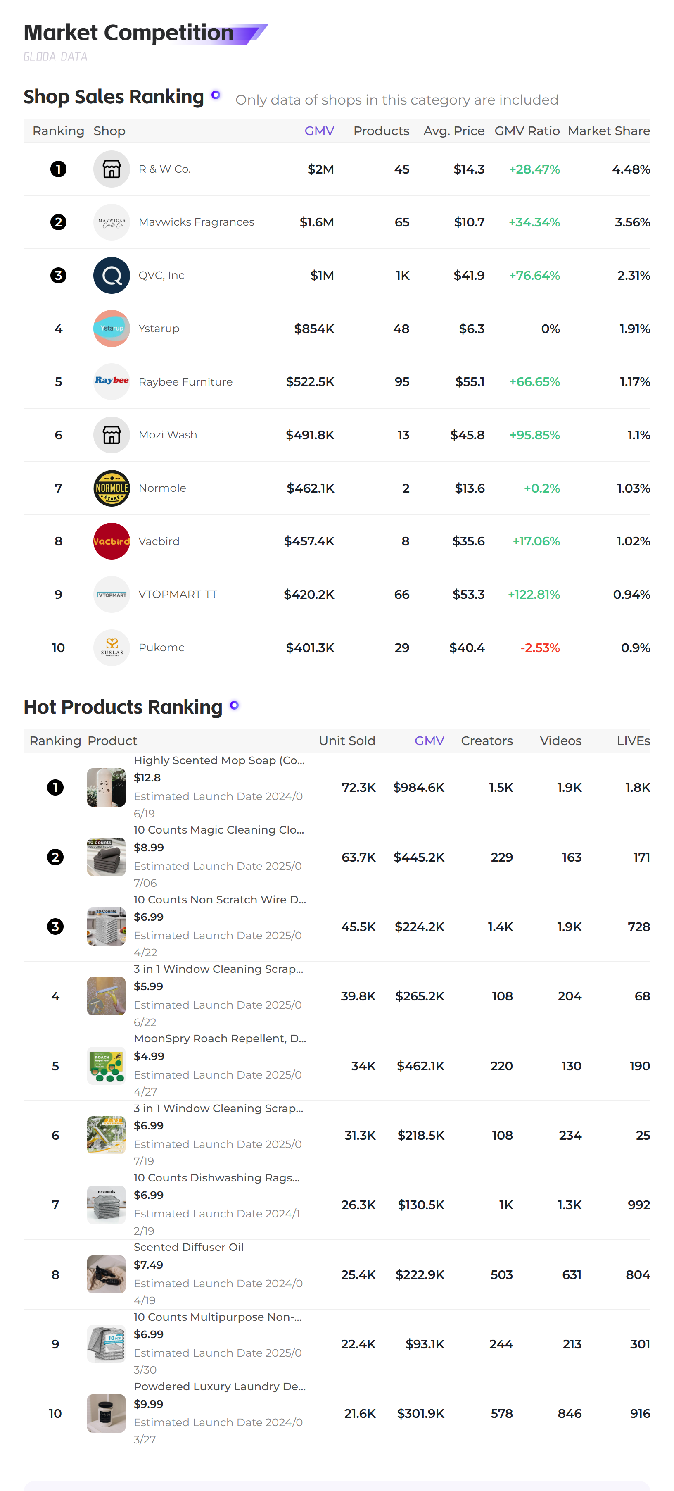Sort hot products by GMV header
The height and width of the screenshot is (1491, 674).
(429, 741)
